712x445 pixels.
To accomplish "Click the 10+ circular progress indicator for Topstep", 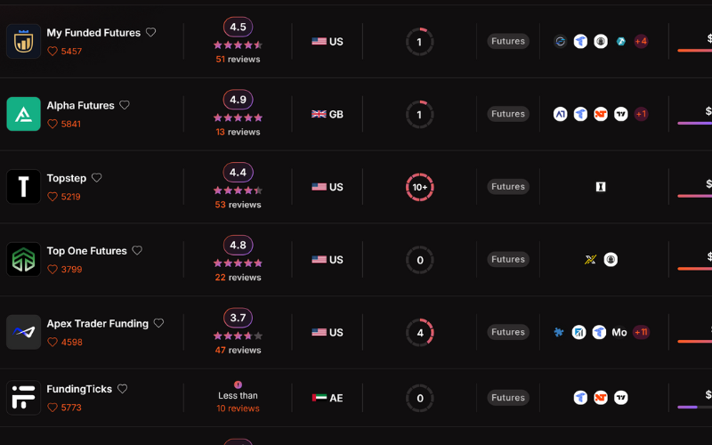I will click(x=420, y=187).
